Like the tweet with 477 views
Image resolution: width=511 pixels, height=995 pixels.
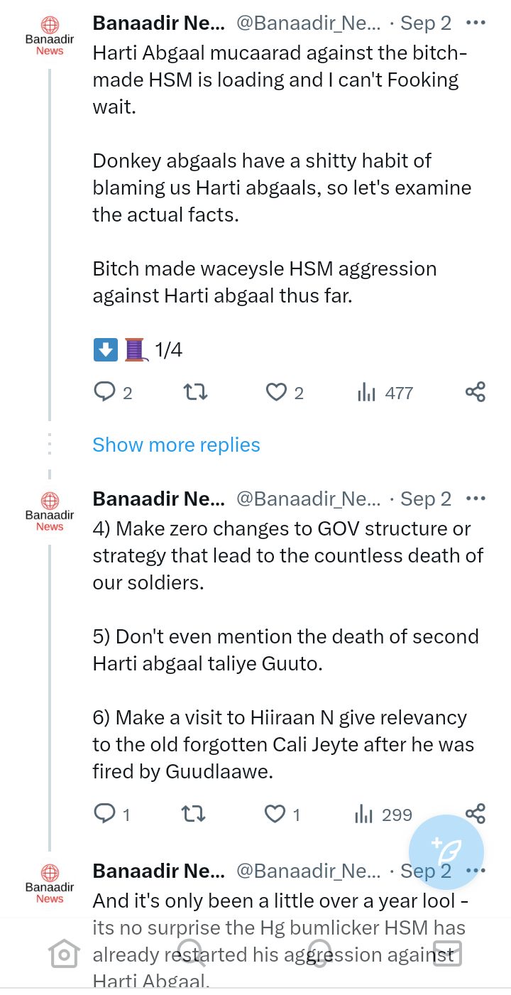[284, 392]
